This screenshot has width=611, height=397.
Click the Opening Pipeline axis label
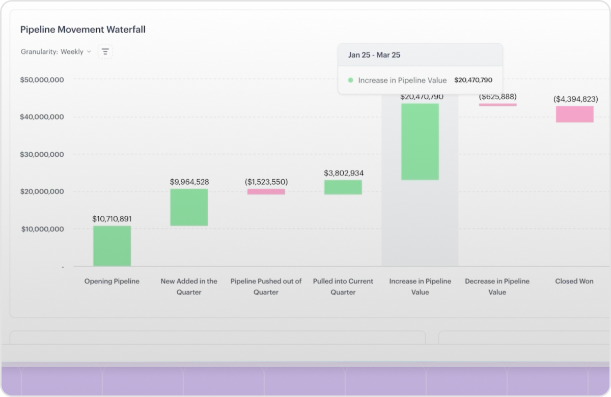click(112, 281)
